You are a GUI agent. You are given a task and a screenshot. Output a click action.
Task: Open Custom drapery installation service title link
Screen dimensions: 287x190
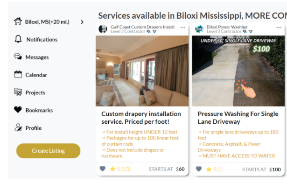click(141, 118)
